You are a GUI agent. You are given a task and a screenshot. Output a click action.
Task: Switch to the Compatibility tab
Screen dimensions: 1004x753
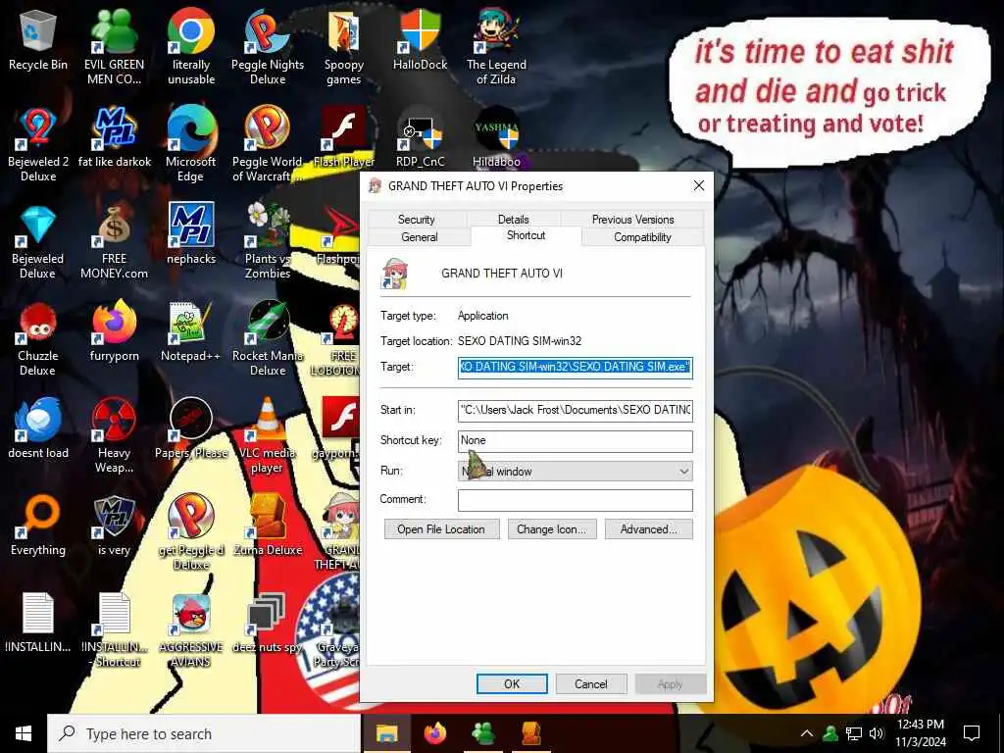click(642, 237)
